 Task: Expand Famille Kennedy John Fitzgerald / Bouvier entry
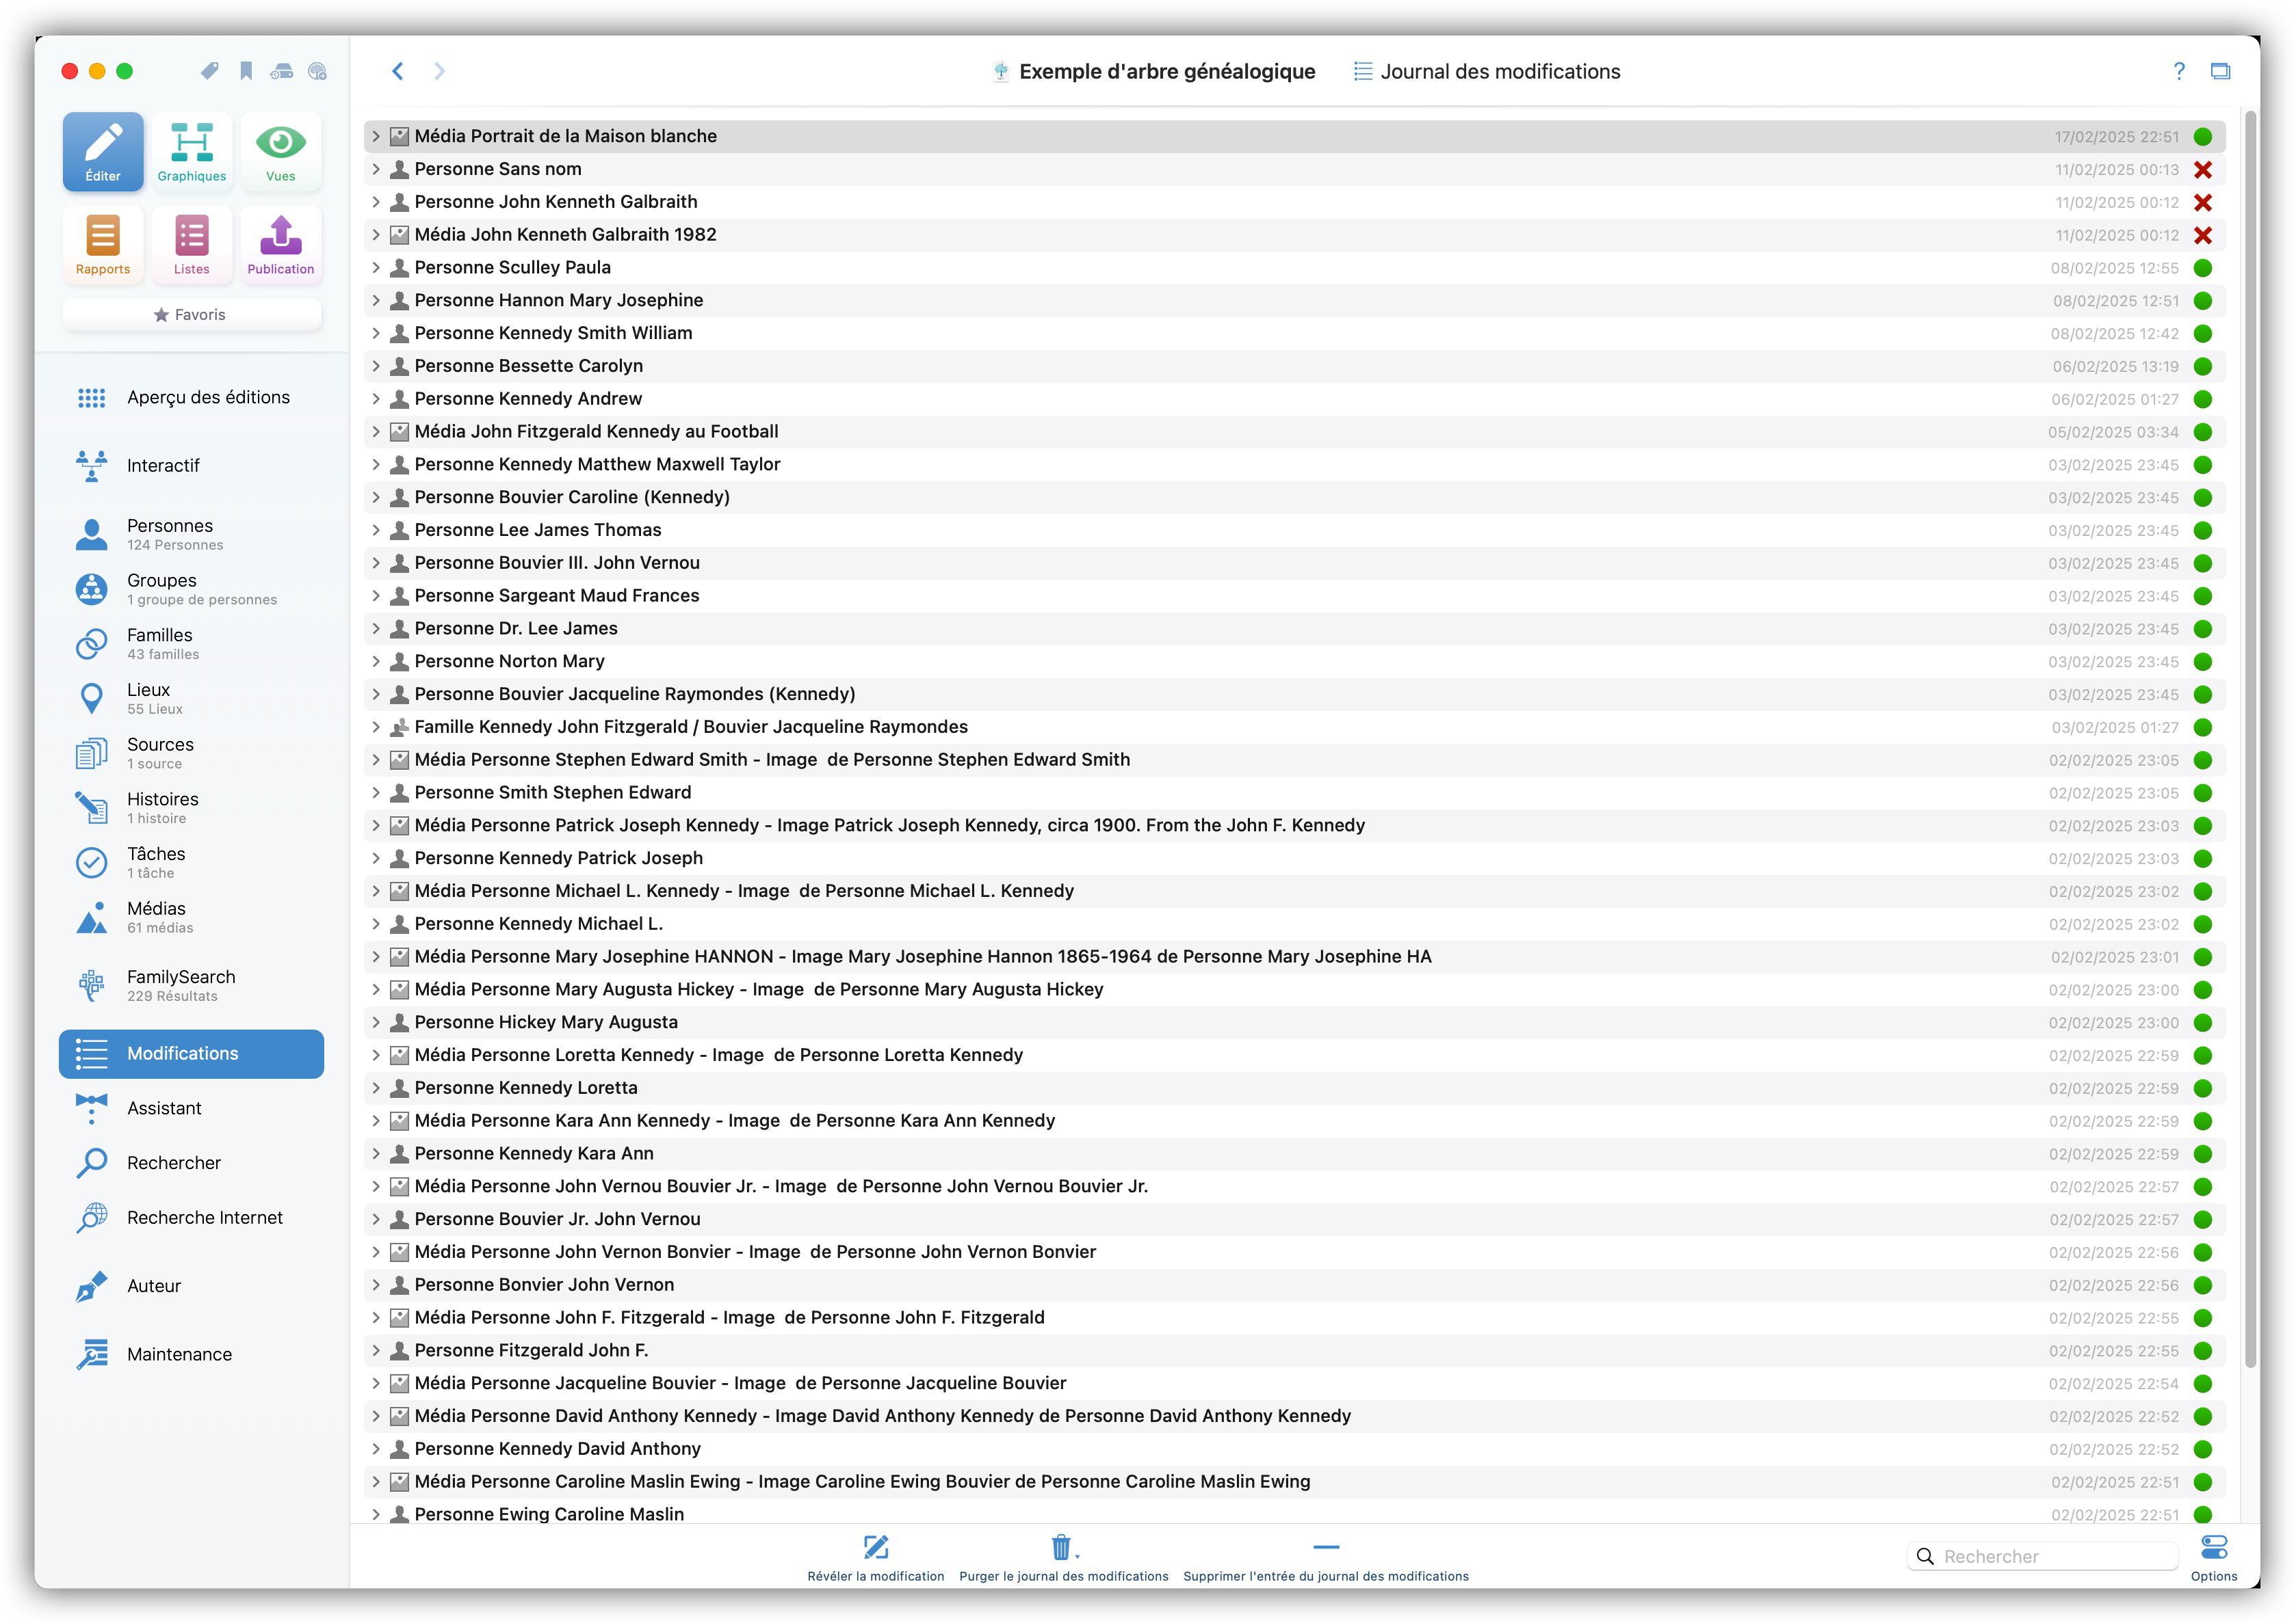pos(376,727)
